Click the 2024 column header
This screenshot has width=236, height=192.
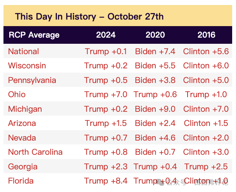click(x=106, y=35)
